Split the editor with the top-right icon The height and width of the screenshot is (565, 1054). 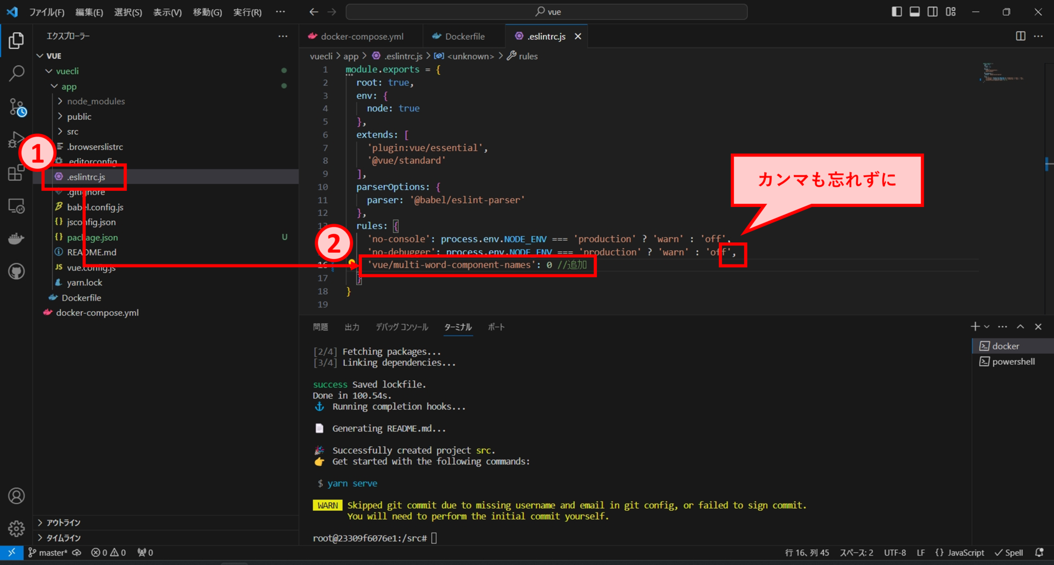point(1021,36)
